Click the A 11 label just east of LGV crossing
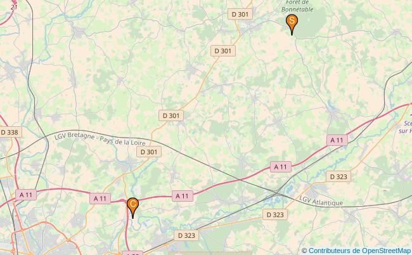412x255 pixels. (281, 167)
